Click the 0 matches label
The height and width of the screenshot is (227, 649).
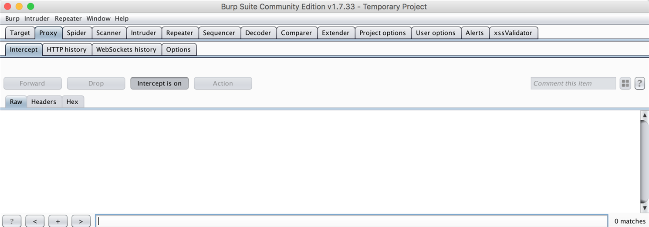(x=630, y=221)
